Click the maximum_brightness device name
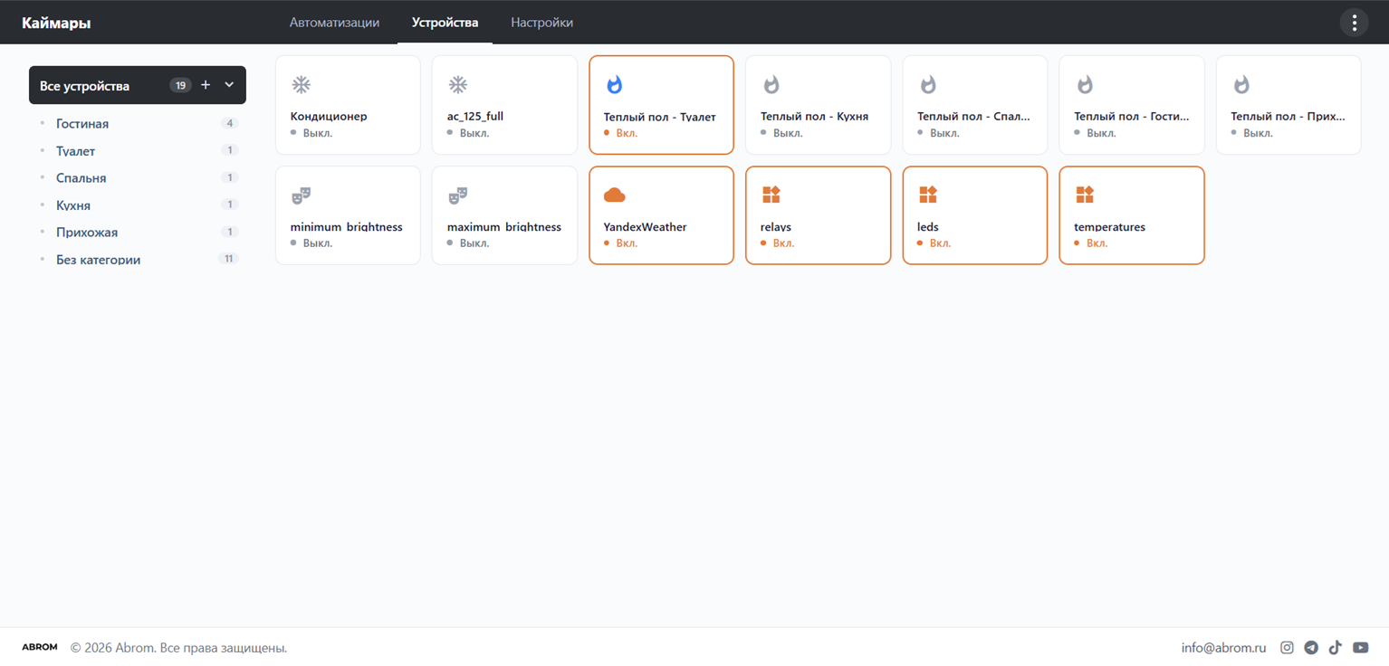The width and height of the screenshot is (1389, 666). point(504,227)
